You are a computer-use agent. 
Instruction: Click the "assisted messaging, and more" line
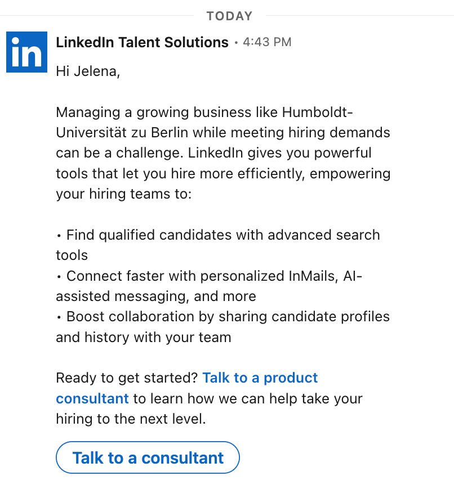[x=156, y=297]
